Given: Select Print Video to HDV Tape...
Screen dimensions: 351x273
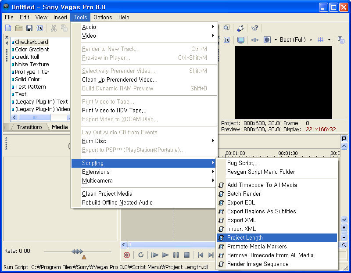Looking at the screenshot, I should (x=143, y=111).
